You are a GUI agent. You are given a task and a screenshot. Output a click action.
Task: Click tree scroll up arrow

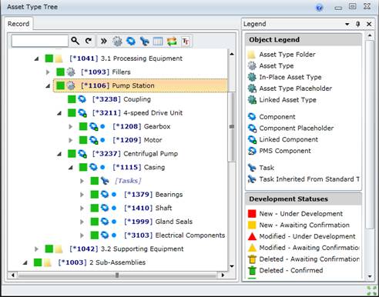(232, 54)
